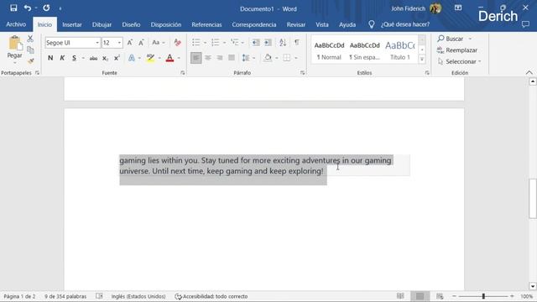
Task: Adjust line and paragraph spacing
Action: tap(246, 58)
